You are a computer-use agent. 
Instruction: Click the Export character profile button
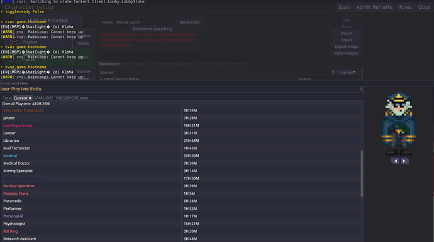point(347,40)
